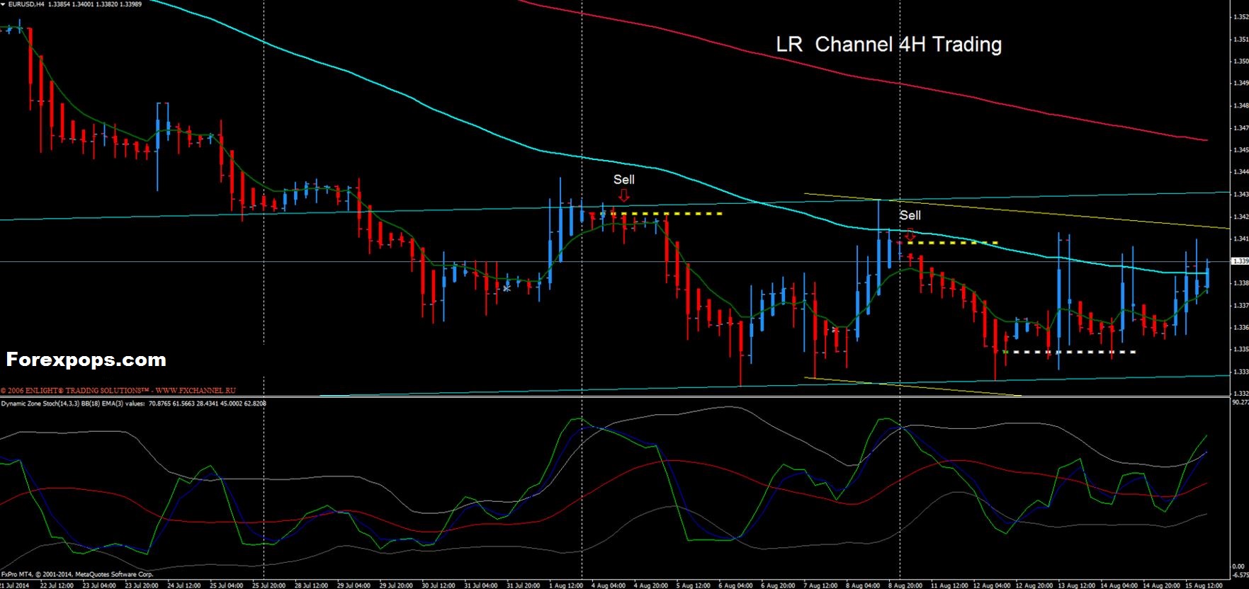1249x589 pixels.
Task: Click the 29 Jul 20:00 time label
Action: click(x=395, y=585)
